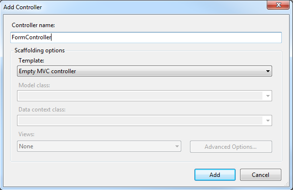Click the Template label
The height and width of the screenshot is (190, 293).
click(32, 61)
